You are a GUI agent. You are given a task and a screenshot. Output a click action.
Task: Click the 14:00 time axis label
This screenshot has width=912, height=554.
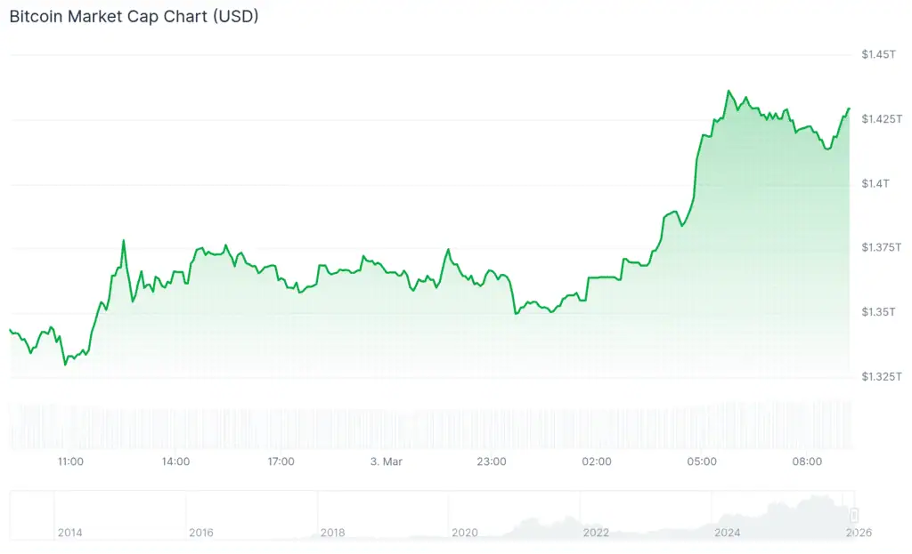click(175, 462)
